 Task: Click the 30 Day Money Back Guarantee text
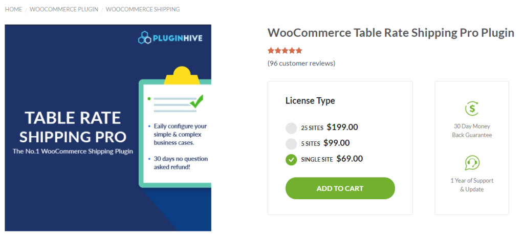coord(472,131)
